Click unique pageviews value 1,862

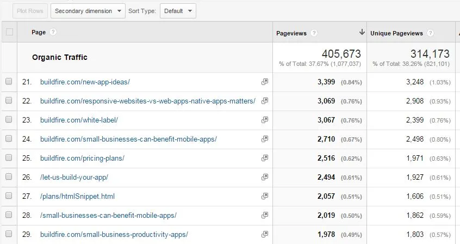click(415, 215)
